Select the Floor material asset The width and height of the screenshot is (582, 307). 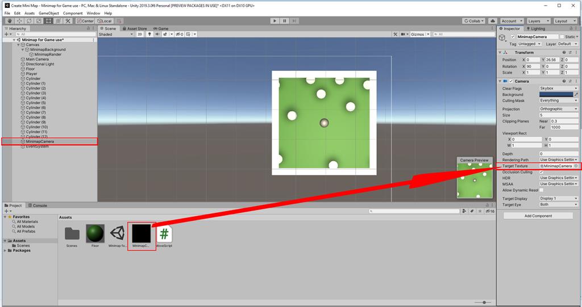click(x=95, y=234)
